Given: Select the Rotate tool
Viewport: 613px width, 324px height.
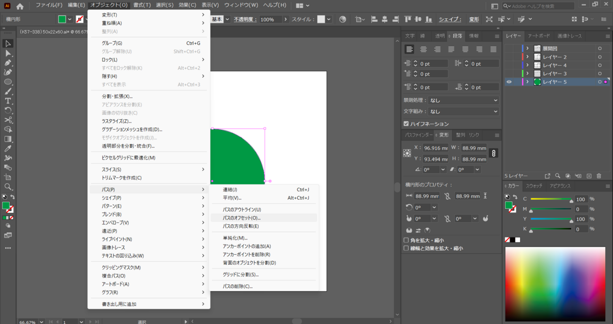Looking at the screenshot, I should [x=8, y=110].
